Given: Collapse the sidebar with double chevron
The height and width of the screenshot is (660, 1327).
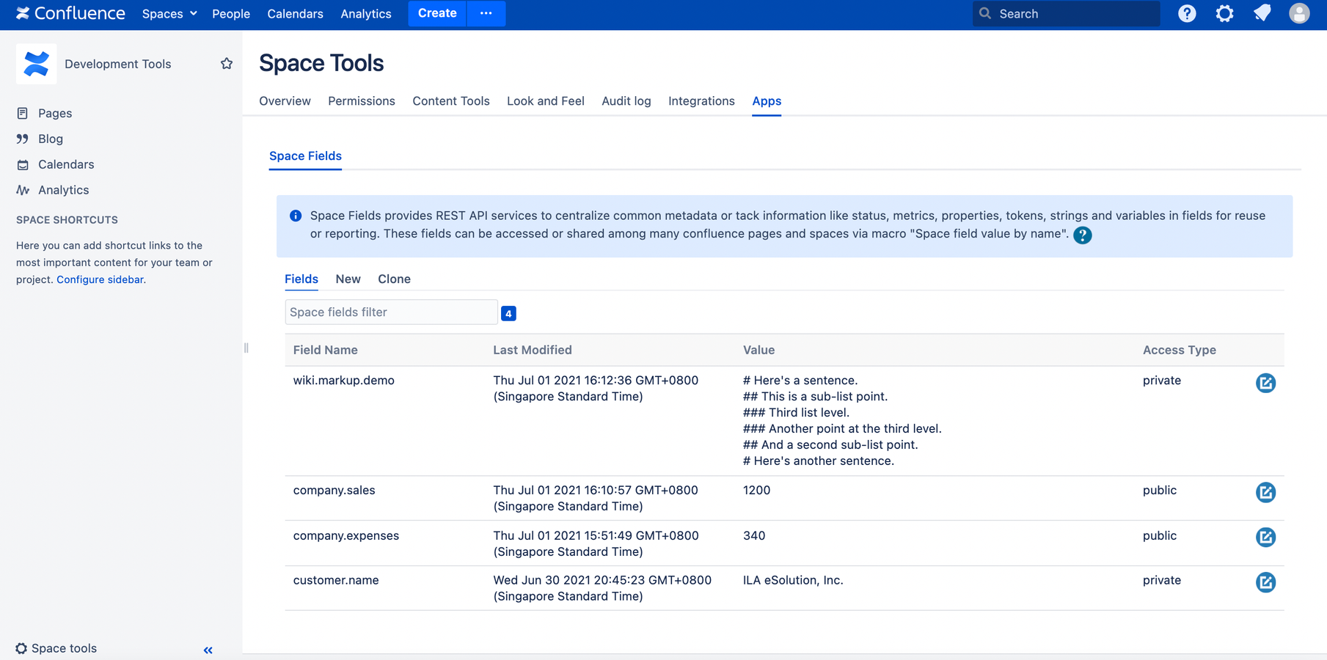Looking at the screenshot, I should (208, 650).
